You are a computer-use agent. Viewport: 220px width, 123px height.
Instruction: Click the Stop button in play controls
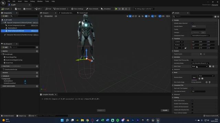[123, 9]
